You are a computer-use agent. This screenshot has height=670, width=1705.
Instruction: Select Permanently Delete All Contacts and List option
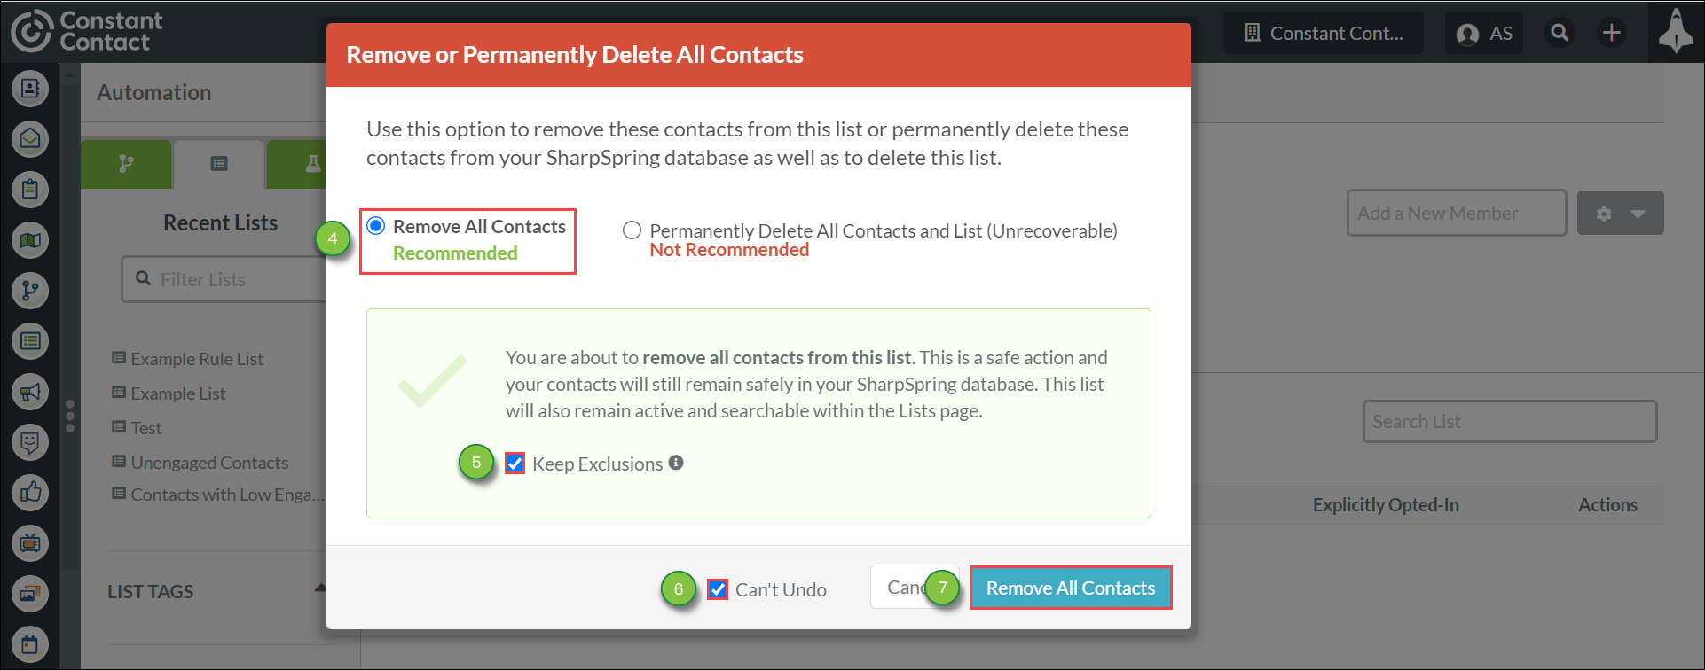pos(632,230)
